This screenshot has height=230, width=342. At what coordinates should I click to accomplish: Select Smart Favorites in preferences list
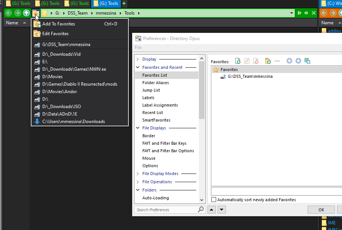tap(156, 120)
